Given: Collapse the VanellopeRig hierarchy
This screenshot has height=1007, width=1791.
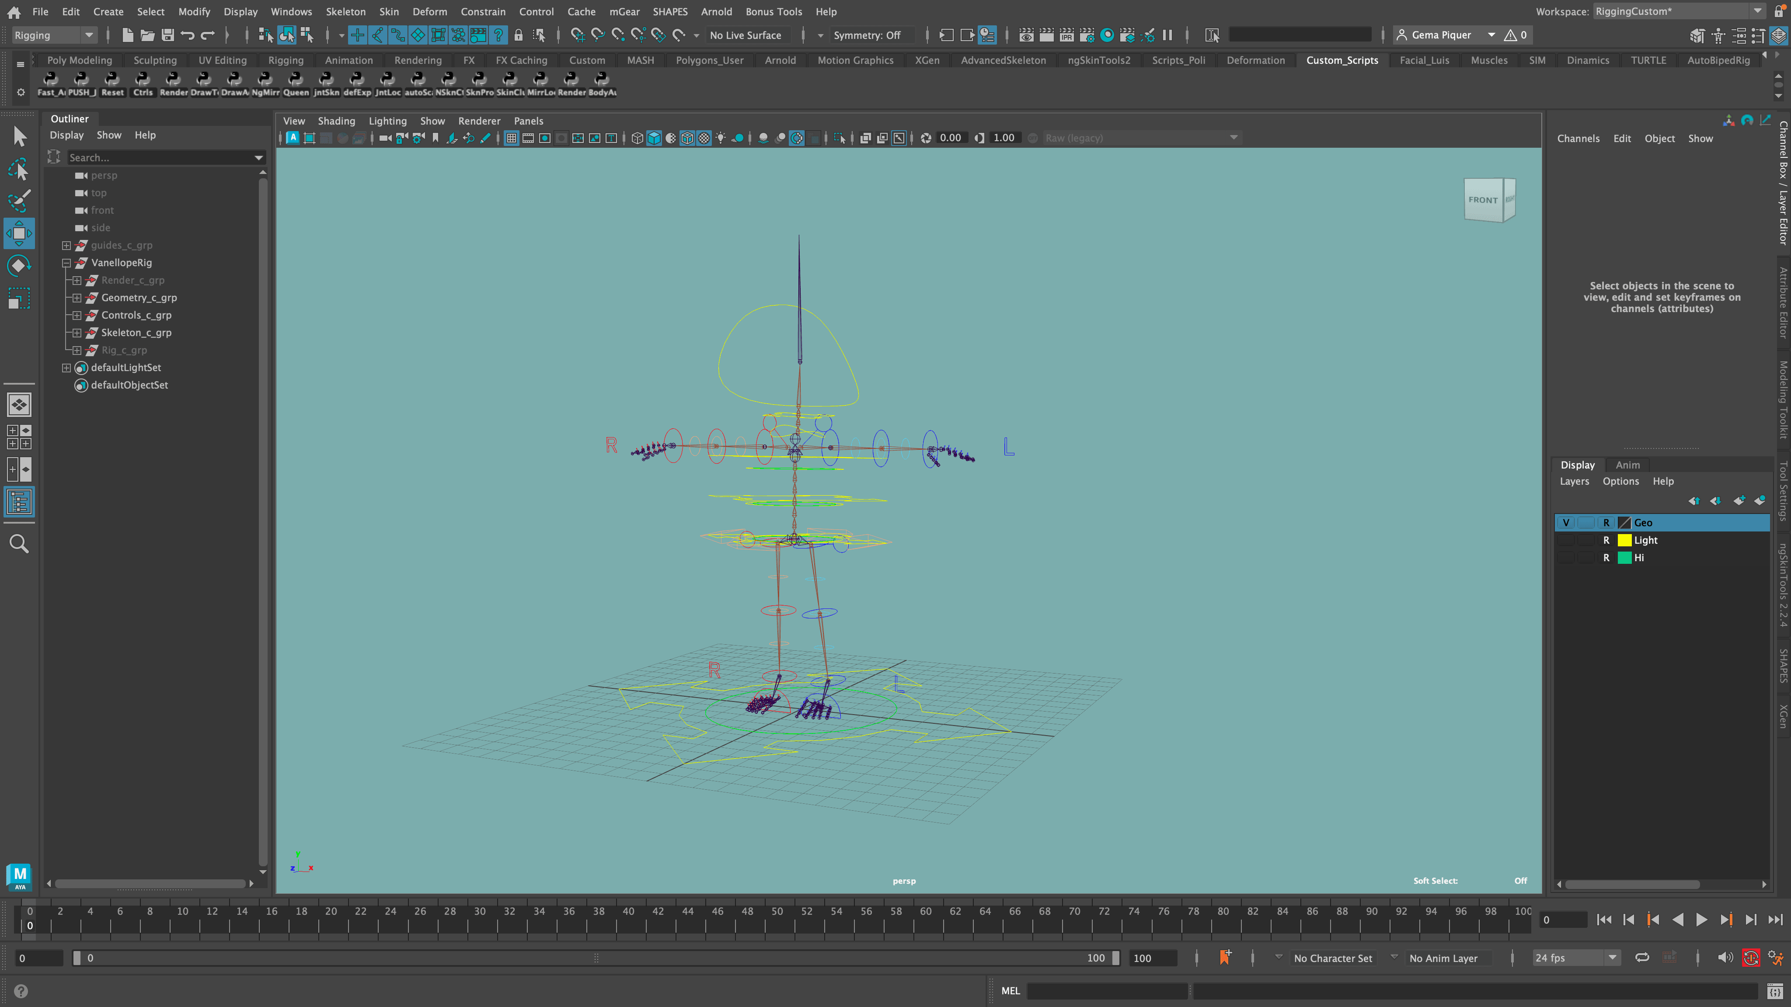Looking at the screenshot, I should (x=66, y=263).
